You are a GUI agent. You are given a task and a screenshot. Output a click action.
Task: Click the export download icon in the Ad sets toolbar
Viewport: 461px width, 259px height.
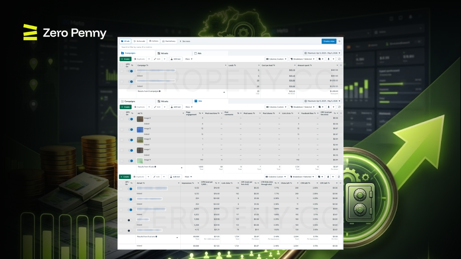point(328,177)
